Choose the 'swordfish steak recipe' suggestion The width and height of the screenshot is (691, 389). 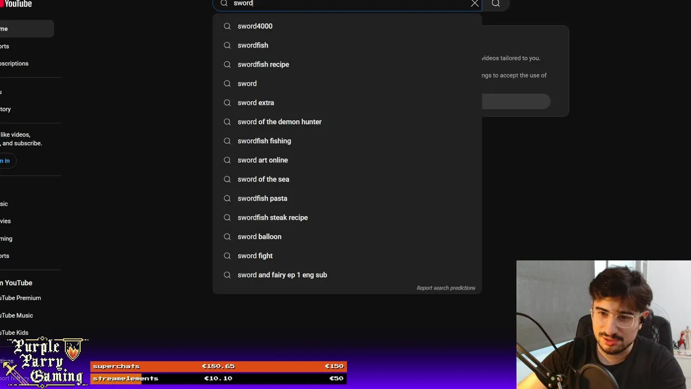[347, 217]
